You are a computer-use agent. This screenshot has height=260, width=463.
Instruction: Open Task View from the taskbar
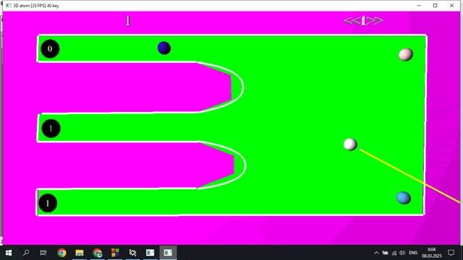click(x=43, y=253)
